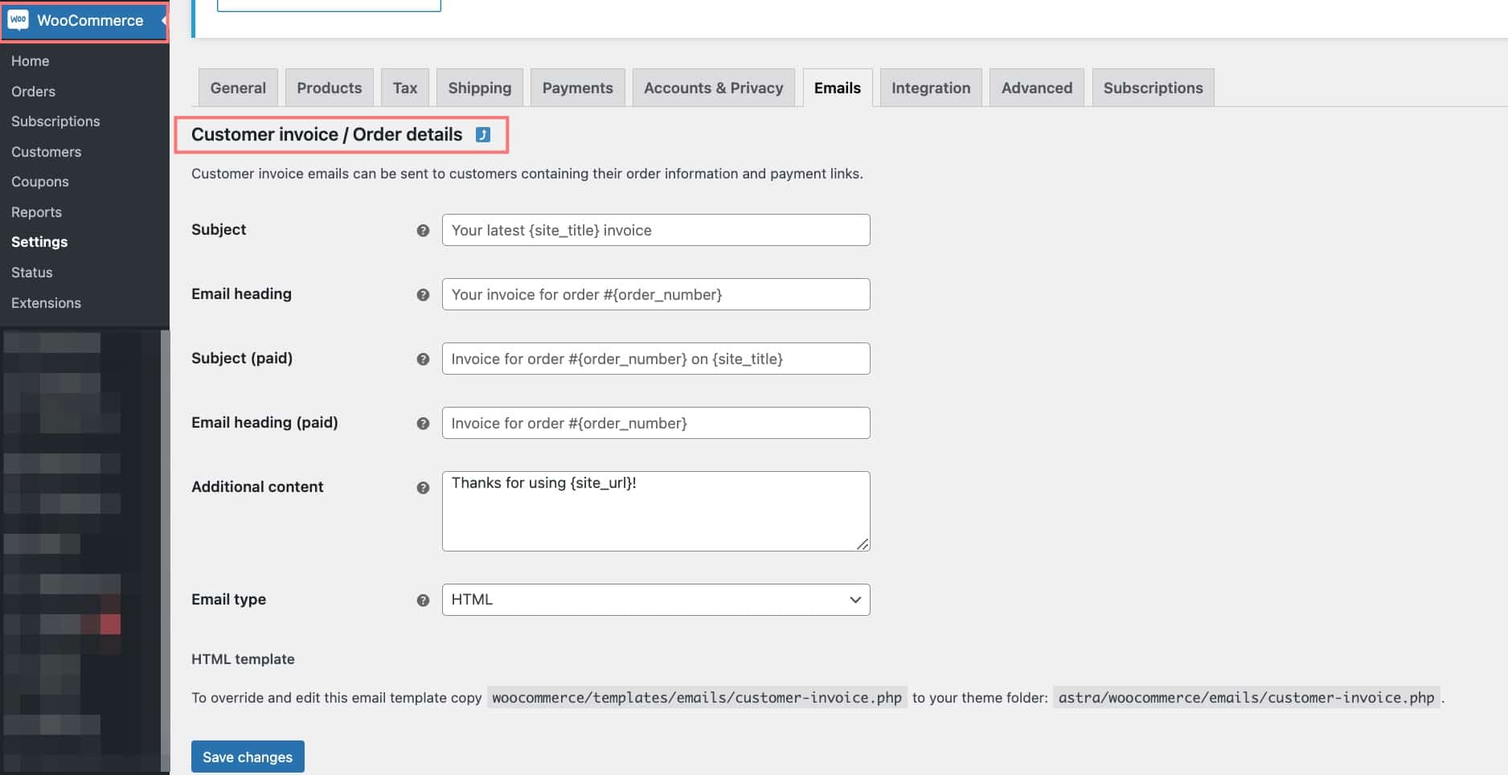Open the General settings tab
1508x775 pixels.
237,87
